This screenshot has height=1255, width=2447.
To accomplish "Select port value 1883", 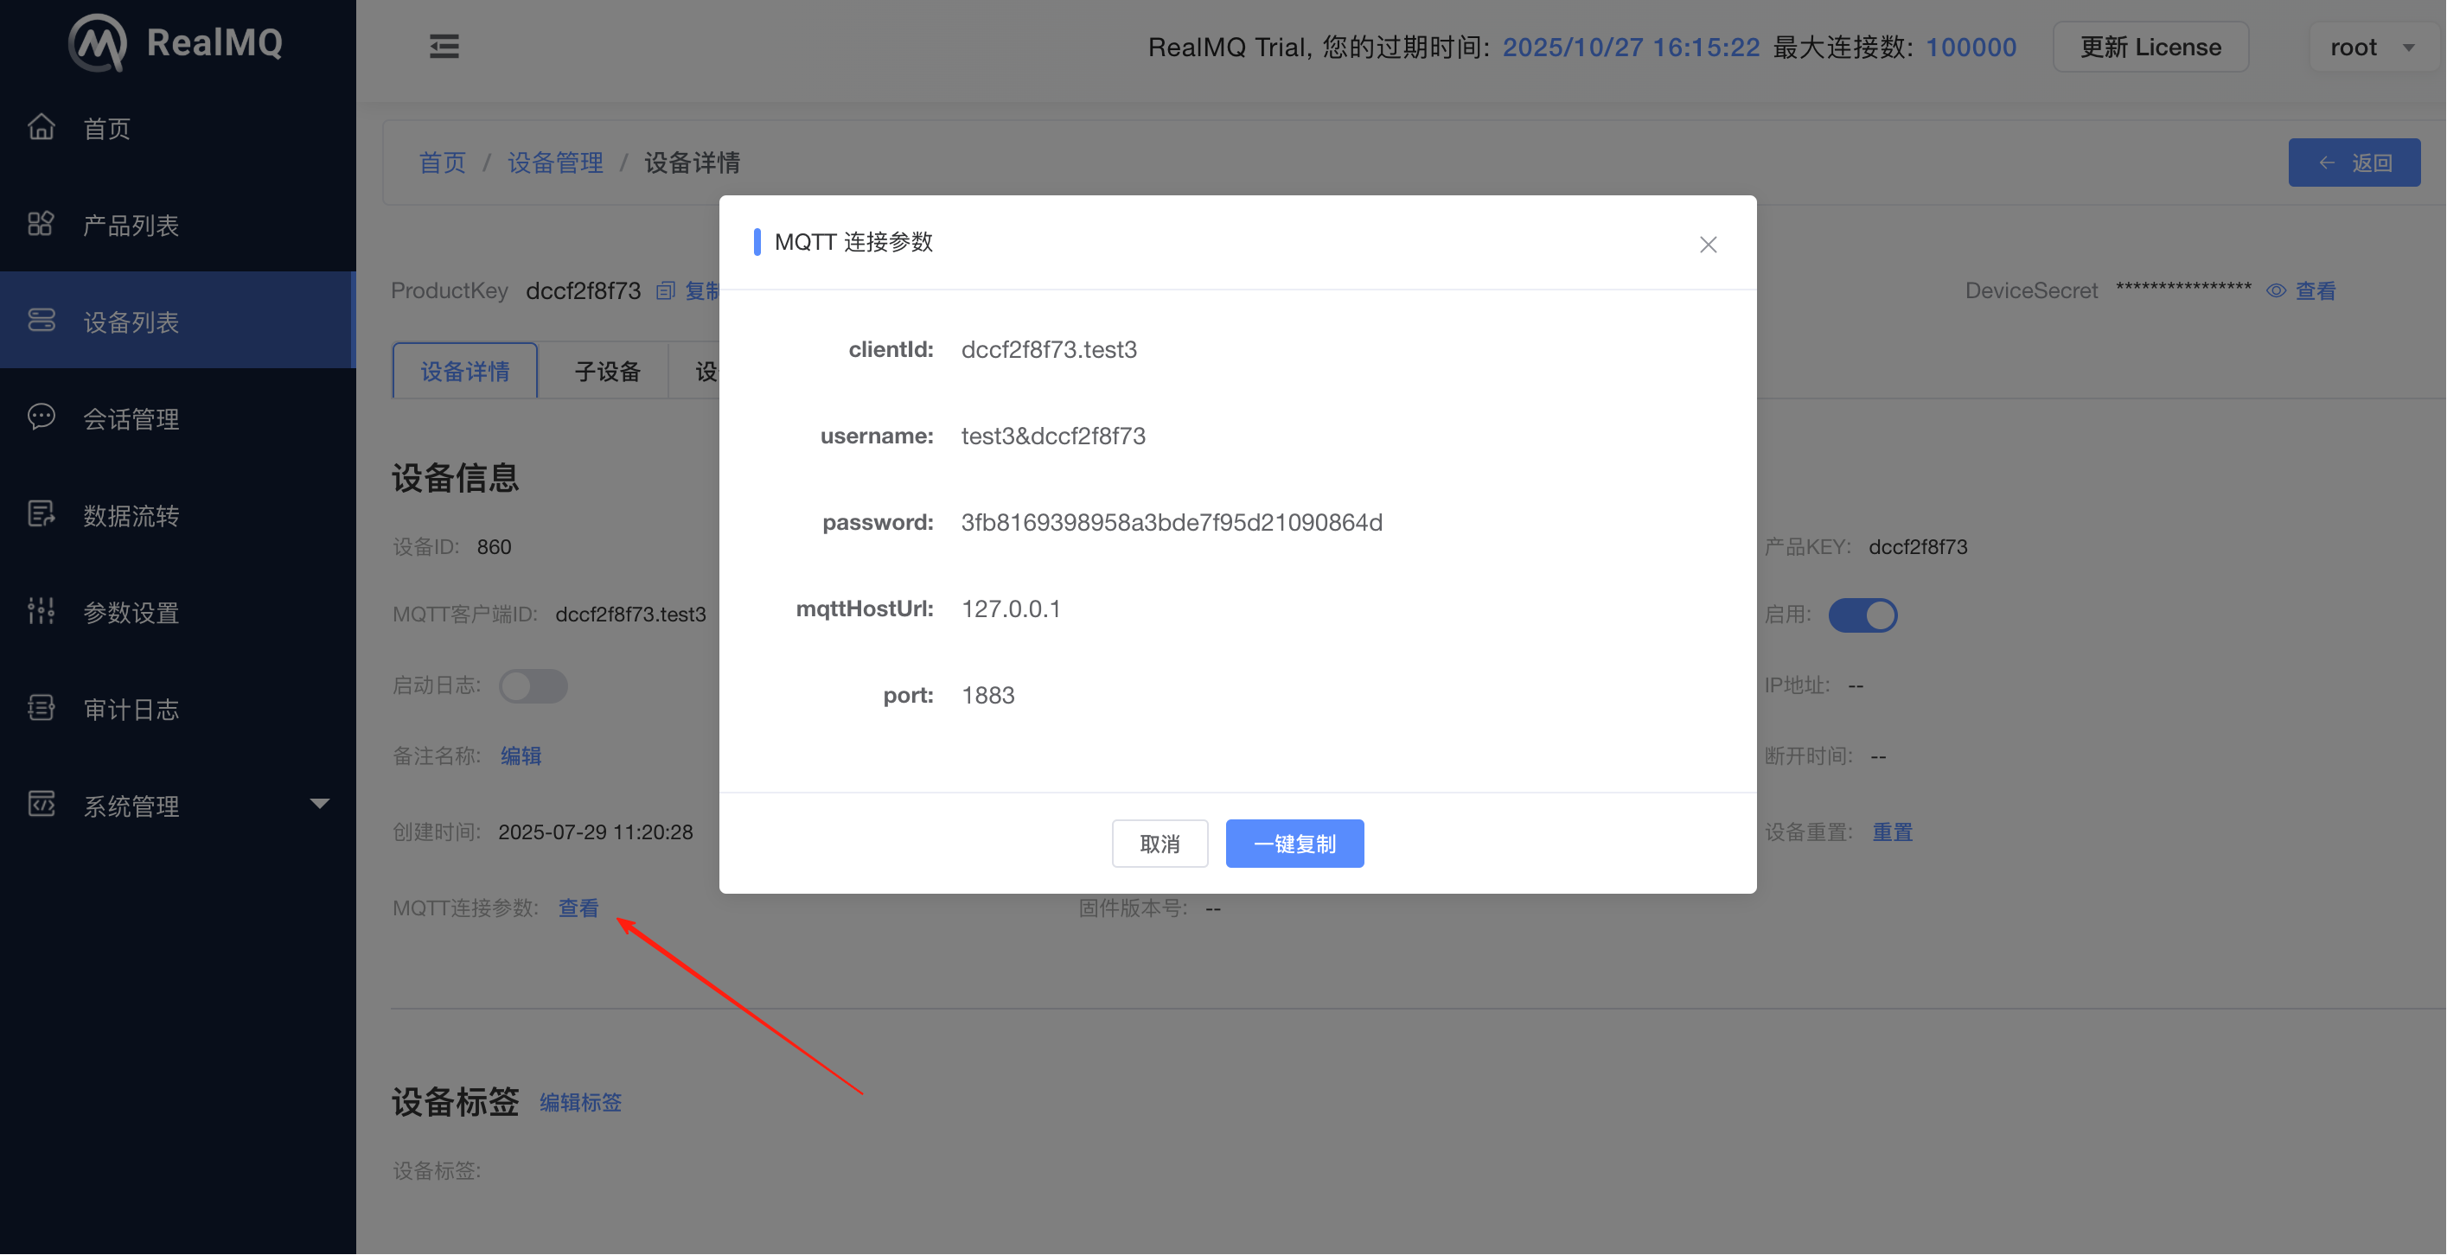I will click(x=988, y=695).
